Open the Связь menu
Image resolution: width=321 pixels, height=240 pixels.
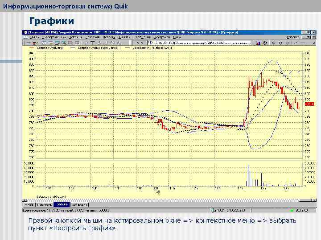(x=34, y=37)
